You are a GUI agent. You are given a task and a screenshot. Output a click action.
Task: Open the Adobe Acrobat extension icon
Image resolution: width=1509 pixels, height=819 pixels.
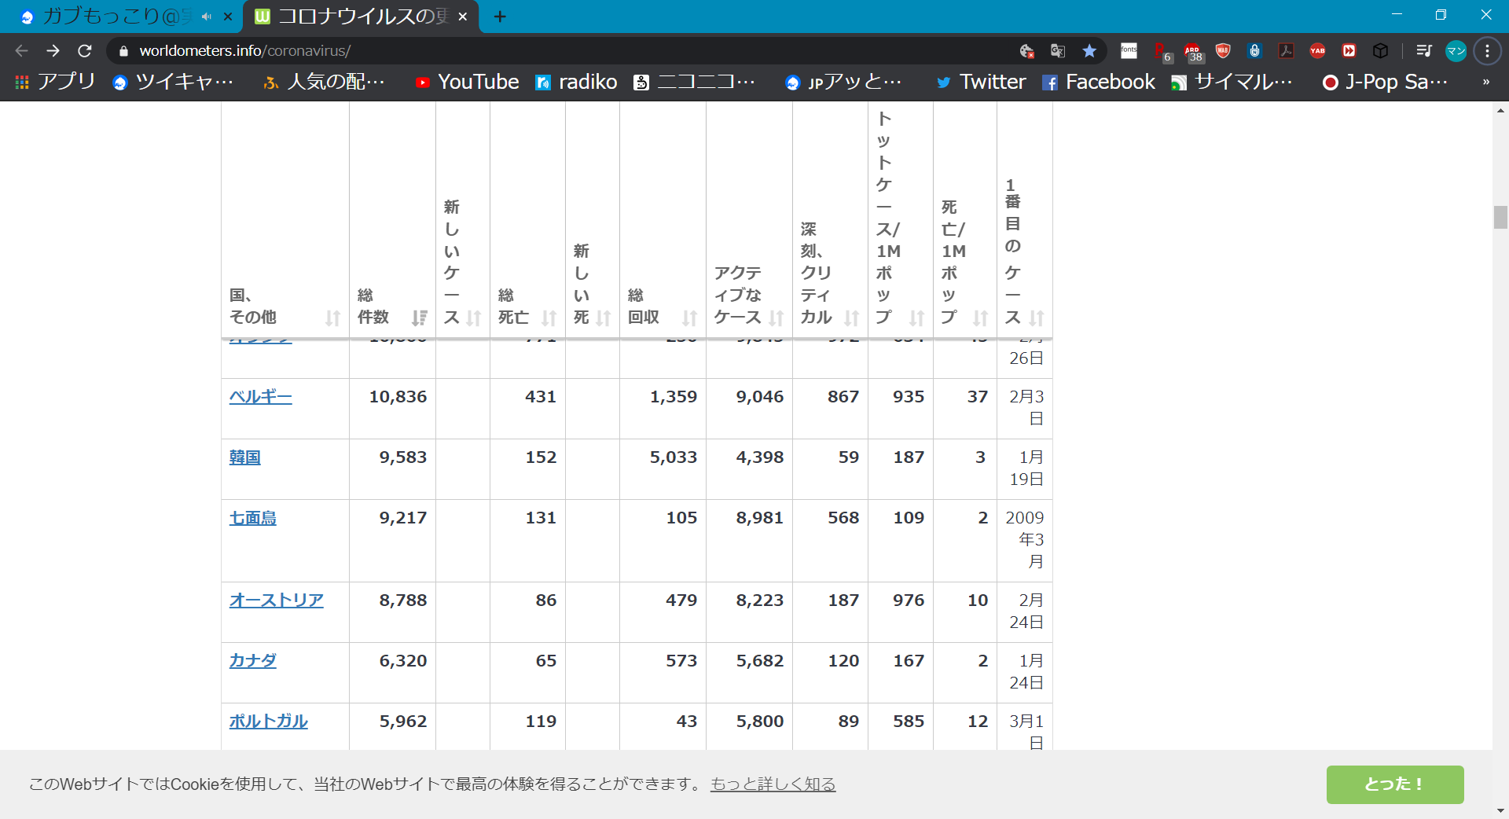(1287, 51)
